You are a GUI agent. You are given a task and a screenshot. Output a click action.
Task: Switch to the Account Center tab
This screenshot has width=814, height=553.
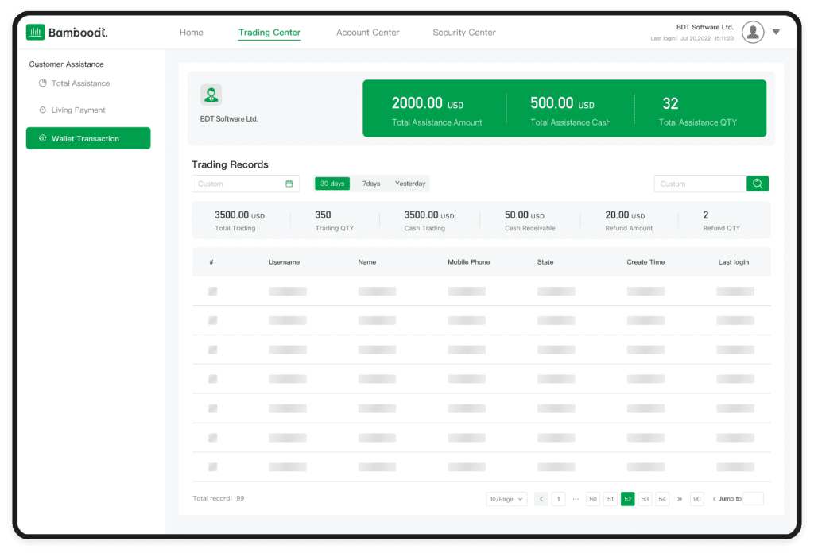point(367,33)
